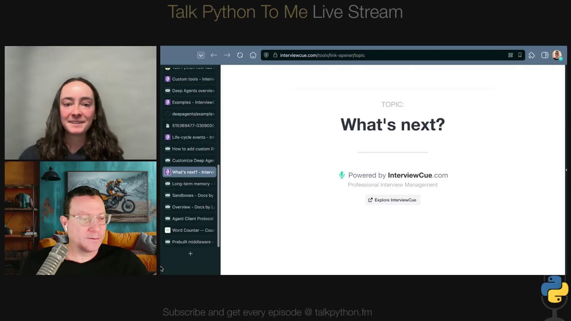This screenshot has height=321, width=571.
Task: Click the shield icon in the address bar
Action: click(x=266, y=55)
